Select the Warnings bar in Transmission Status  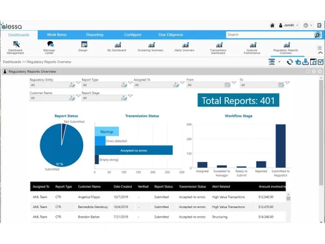pos(107,131)
